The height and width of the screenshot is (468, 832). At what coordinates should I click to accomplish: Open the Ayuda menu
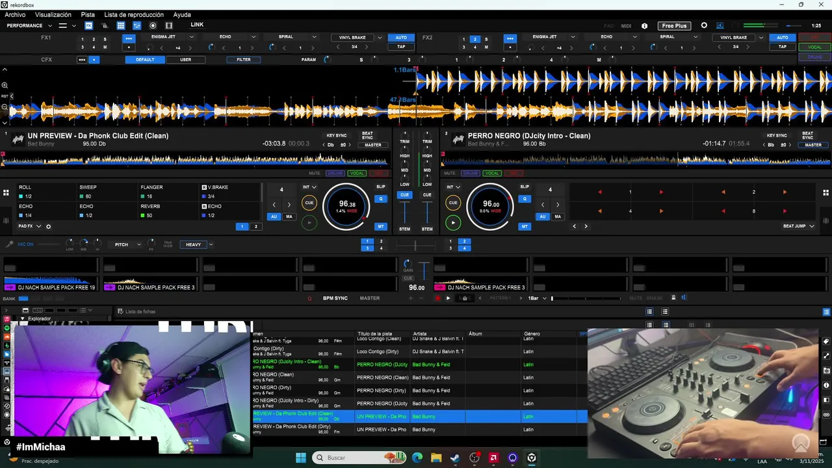182,14
